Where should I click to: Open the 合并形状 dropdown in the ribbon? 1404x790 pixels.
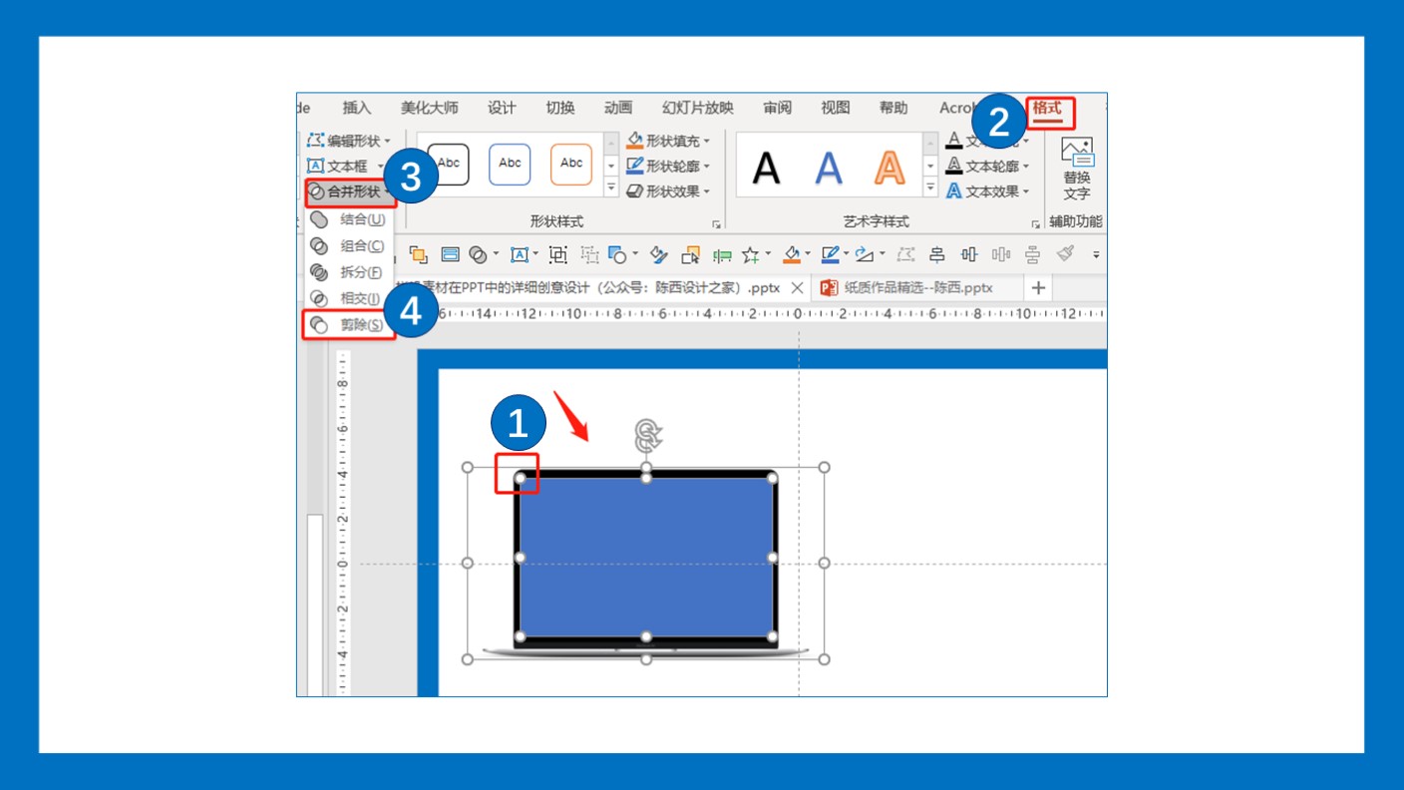(x=349, y=192)
